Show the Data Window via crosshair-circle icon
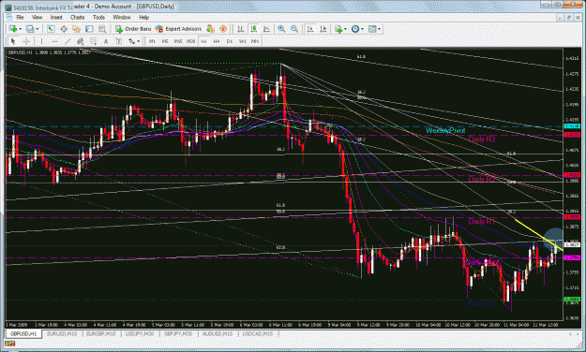The image size is (586, 352). click(x=64, y=29)
